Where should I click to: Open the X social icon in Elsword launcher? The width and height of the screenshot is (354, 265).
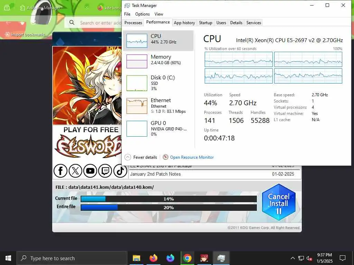pyautogui.click(x=75, y=171)
